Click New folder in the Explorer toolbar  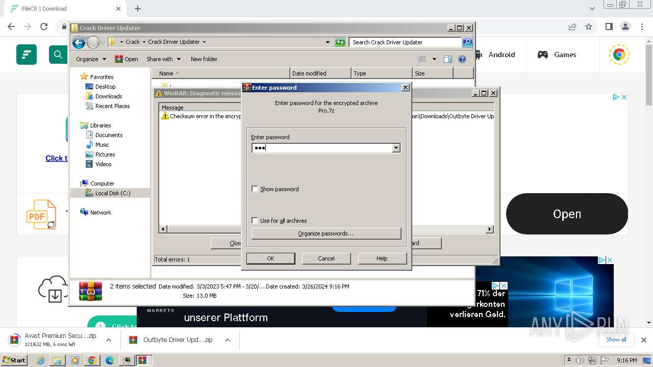(204, 59)
